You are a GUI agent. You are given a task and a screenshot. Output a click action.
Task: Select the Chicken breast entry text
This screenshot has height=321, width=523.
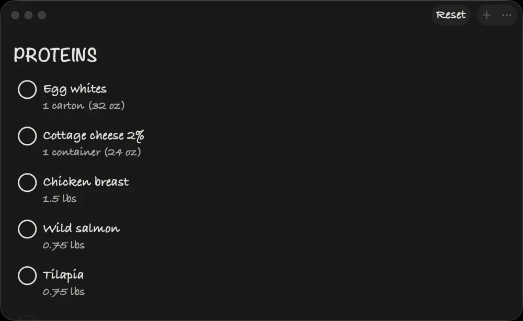[x=86, y=182]
